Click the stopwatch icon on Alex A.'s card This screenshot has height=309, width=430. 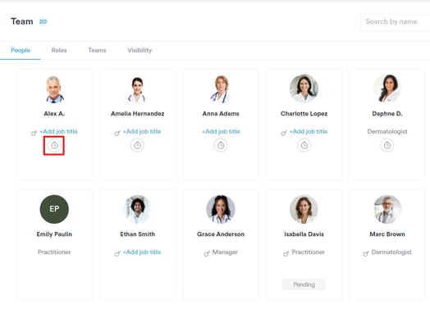point(54,145)
